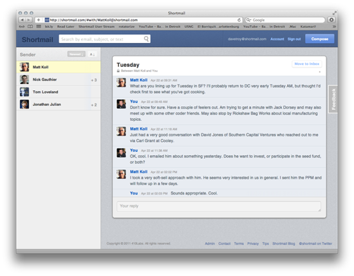
Task: Click the Compose button
Action: pos(320,39)
